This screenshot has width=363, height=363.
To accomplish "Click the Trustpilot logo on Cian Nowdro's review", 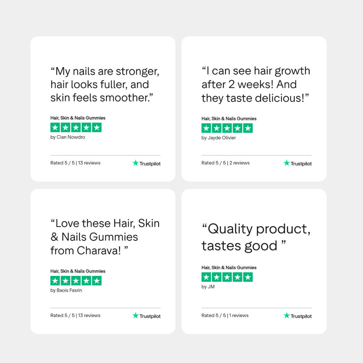I will 147,163.
